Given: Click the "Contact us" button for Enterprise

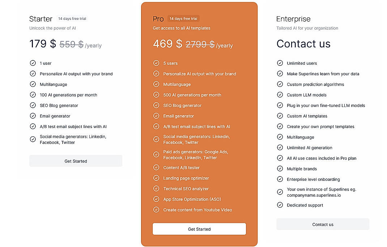Looking at the screenshot, I should (x=323, y=224).
